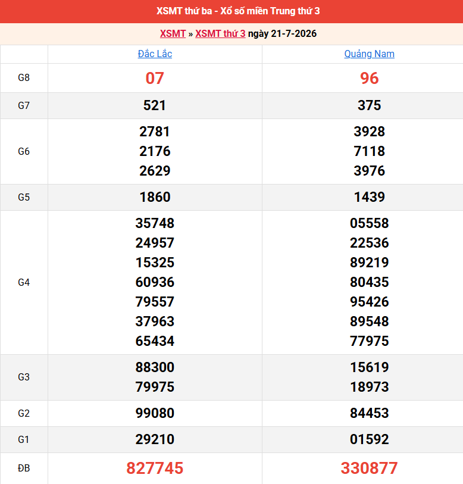The image size is (463, 484).
Task: Click the G3 row label
Action: 24,377
